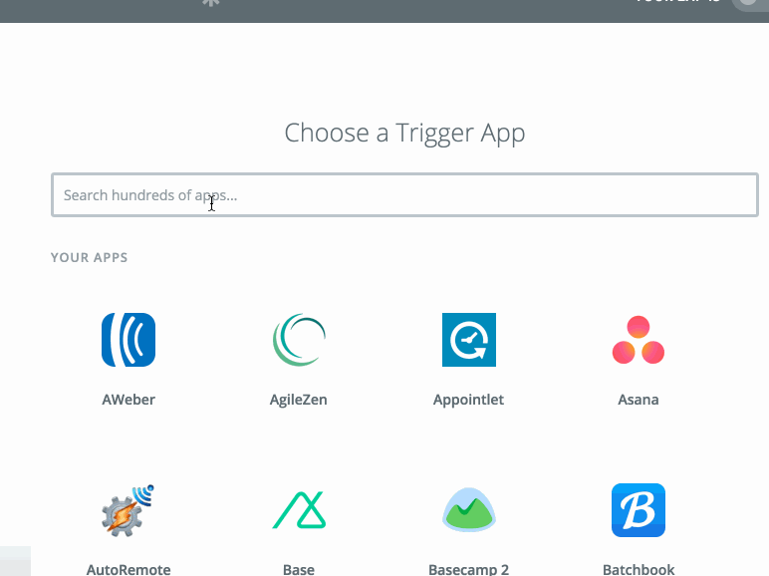Open Appointlet via its name label
Image resolution: width=769 pixels, height=576 pixels.
tap(468, 400)
